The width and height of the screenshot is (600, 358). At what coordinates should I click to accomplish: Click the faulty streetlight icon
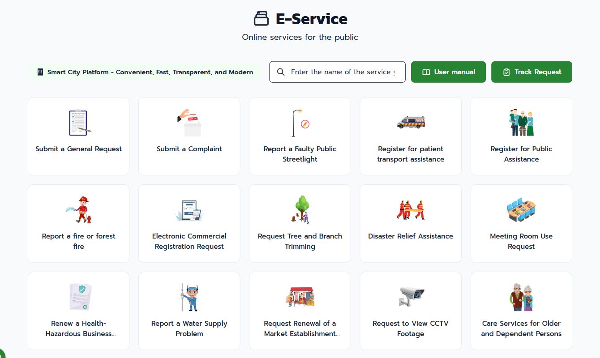tap(300, 122)
